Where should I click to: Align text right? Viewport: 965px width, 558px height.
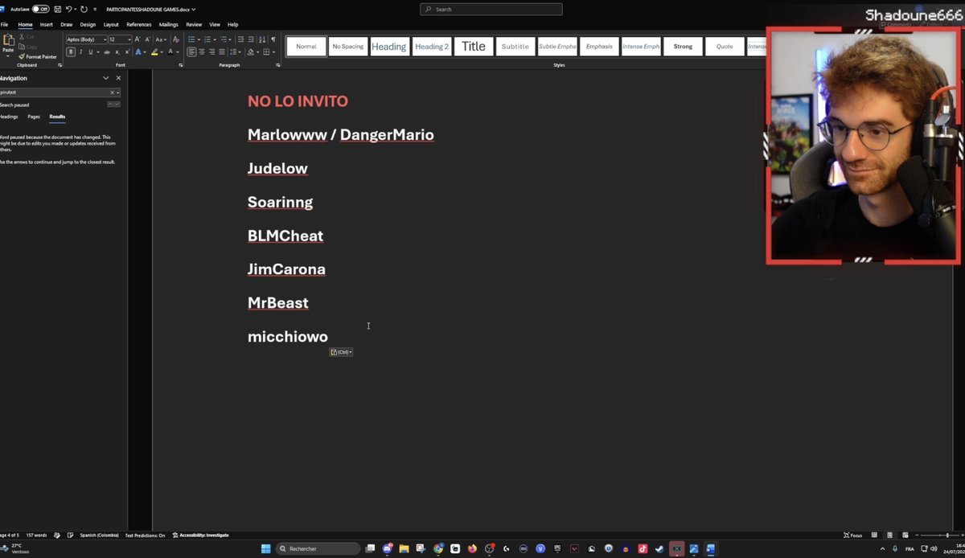pos(211,51)
